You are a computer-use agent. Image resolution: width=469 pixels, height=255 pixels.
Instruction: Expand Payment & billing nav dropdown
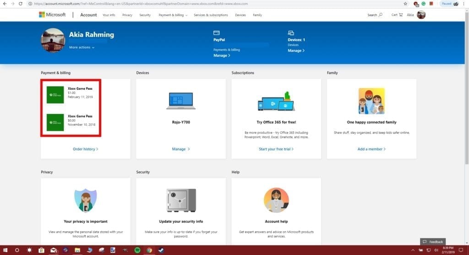point(173,15)
